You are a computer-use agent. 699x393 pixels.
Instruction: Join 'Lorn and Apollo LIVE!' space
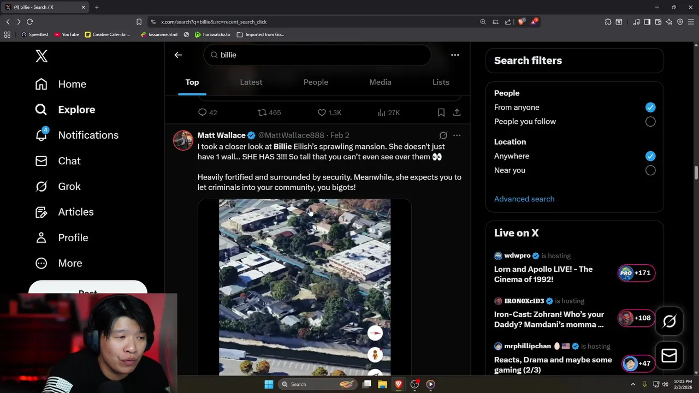pos(543,274)
